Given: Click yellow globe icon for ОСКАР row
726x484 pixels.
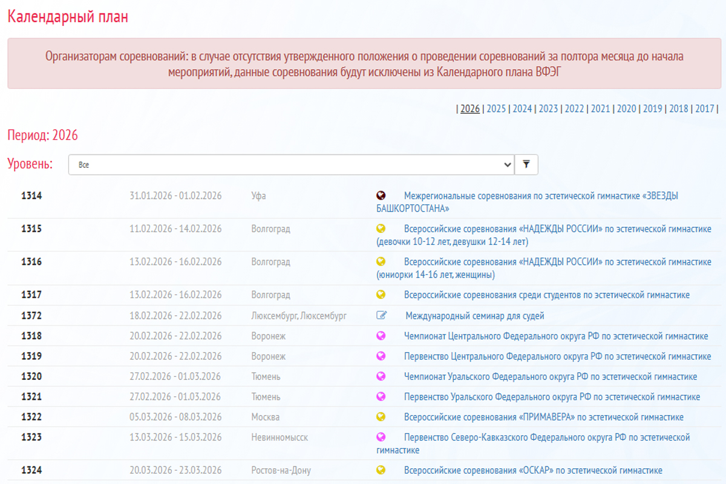Looking at the screenshot, I should (x=381, y=470).
